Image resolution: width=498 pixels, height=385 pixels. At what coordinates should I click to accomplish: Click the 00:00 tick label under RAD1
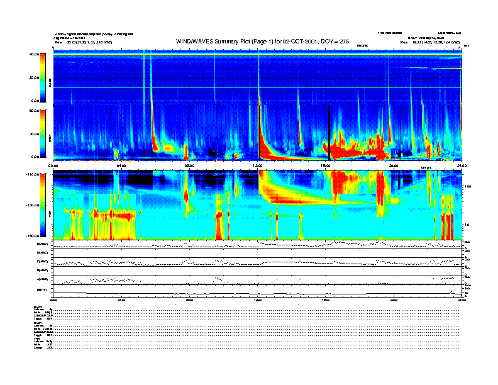pos(53,165)
